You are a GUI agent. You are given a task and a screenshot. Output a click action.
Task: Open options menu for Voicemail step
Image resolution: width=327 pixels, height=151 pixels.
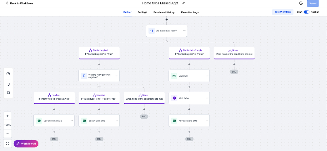click(207, 76)
